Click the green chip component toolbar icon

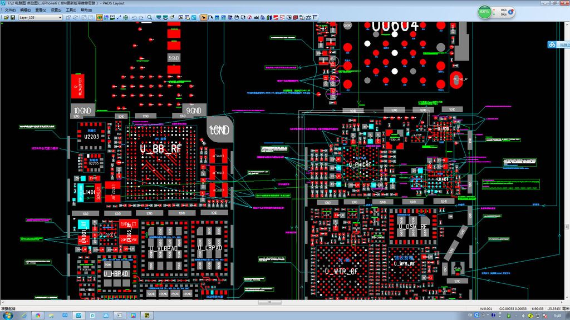[125, 17]
